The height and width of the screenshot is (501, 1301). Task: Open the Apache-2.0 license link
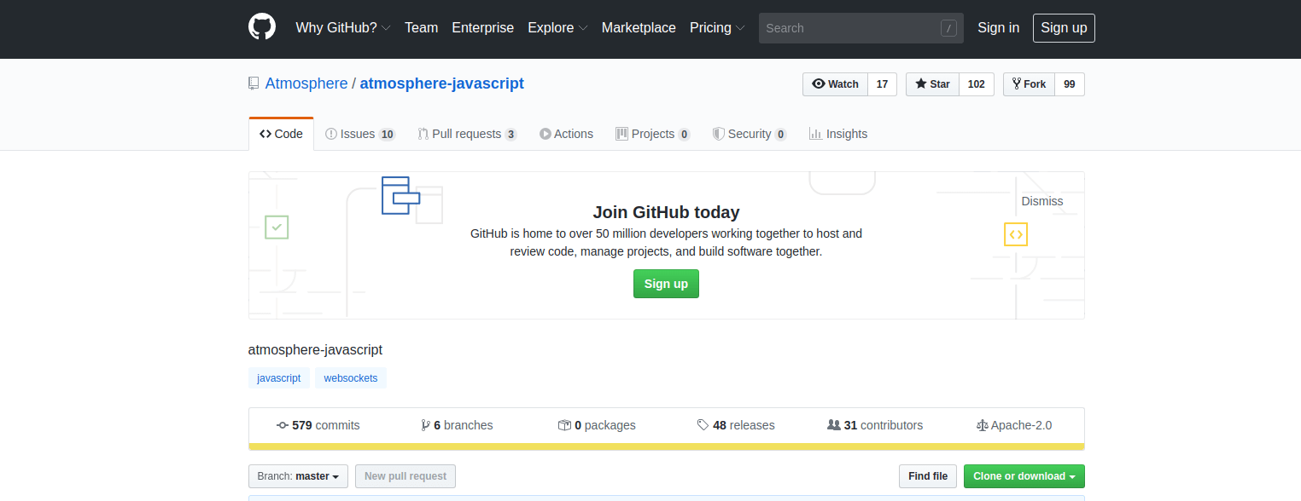tap(1014, 425)
